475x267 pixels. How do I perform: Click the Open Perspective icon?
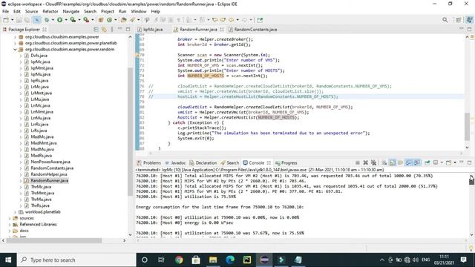459,20
